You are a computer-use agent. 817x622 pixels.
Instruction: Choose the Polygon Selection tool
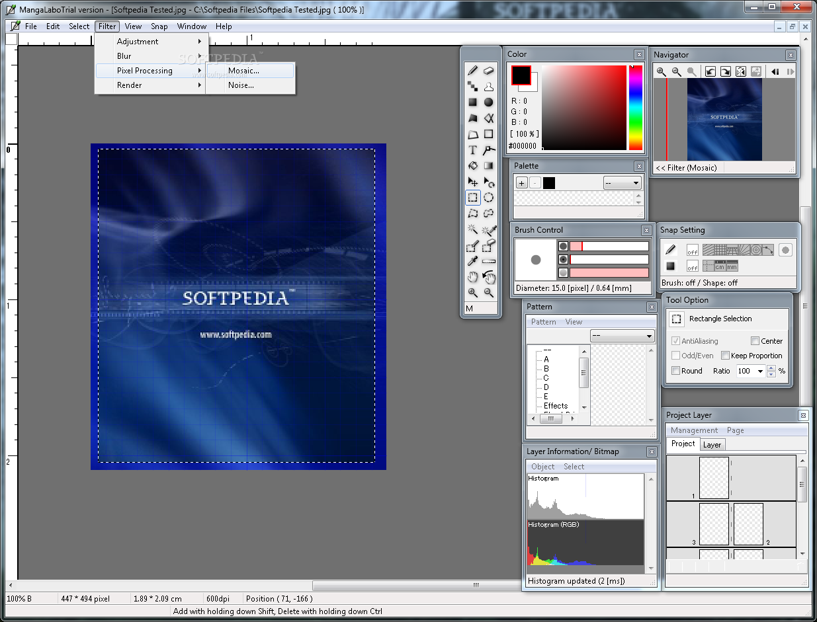click(472, 214)
